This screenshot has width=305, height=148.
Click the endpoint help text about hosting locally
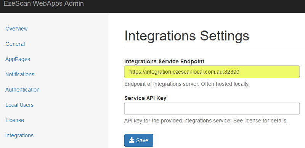pos(187,84)
